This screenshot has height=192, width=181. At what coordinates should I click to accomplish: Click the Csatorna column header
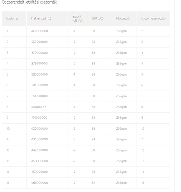click(x=12, y=18)
